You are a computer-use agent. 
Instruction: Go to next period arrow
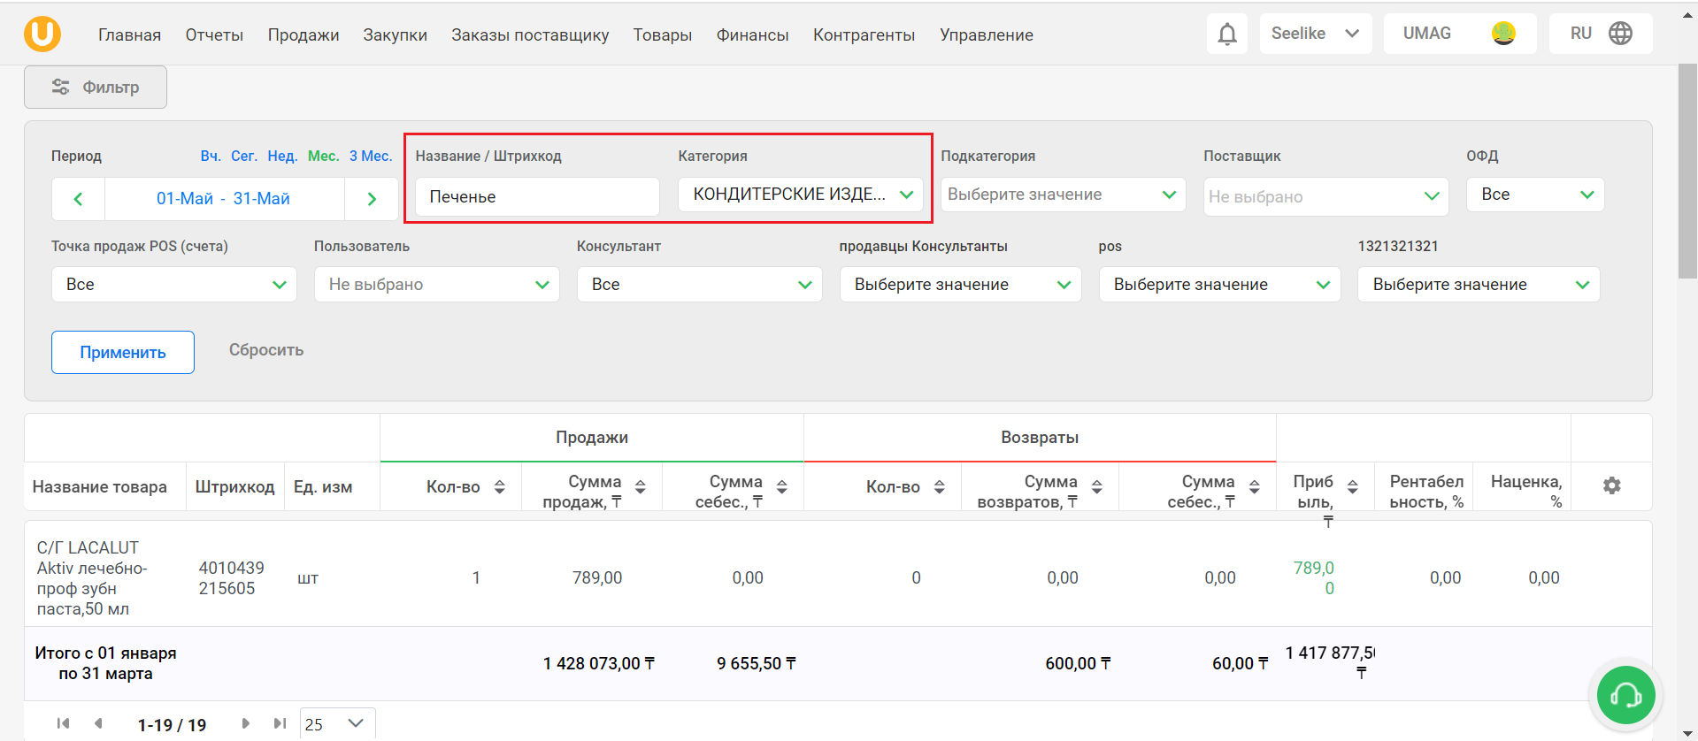(372, 199)
